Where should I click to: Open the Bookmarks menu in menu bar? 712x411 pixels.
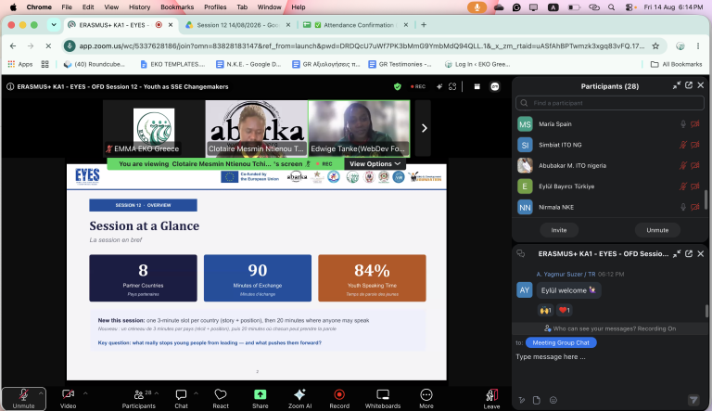[177, 7]
